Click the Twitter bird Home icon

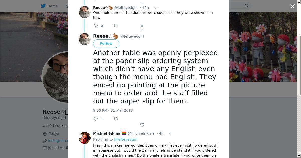point(43,6)
